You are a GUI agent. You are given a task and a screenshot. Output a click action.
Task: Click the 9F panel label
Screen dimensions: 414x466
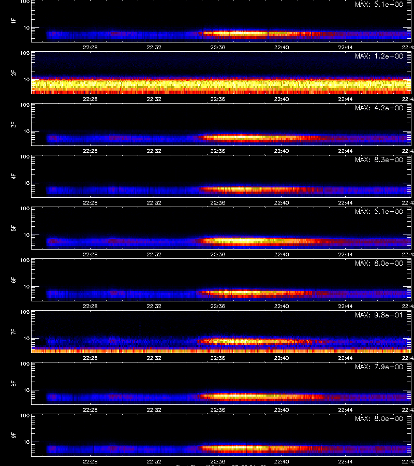coord(13,435)
